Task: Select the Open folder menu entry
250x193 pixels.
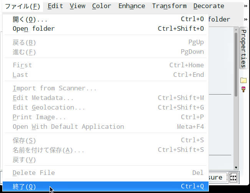Action: point(106,29)
